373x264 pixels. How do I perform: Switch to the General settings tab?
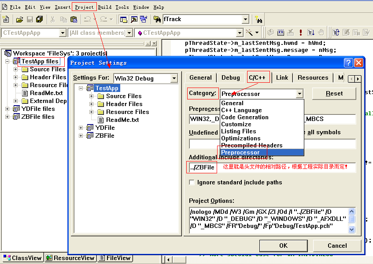pyautogui.click(x=200, y=78)
